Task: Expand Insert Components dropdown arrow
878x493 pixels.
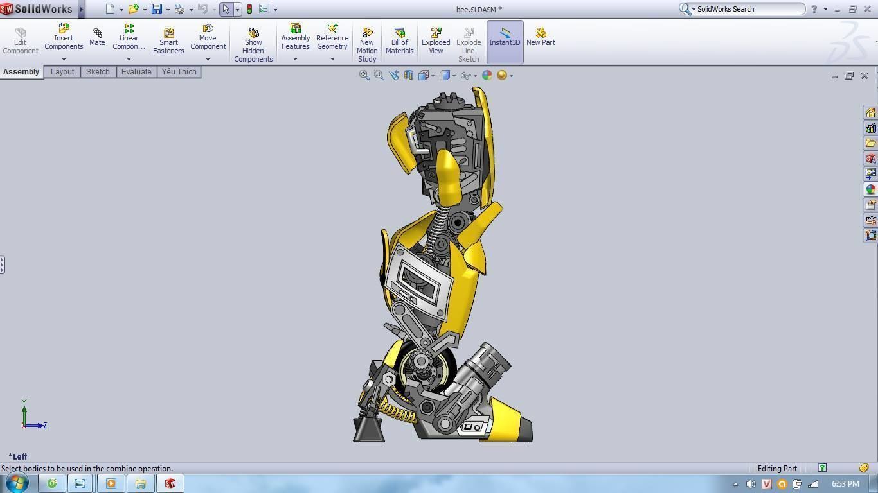Action: (x=64, y=59)
